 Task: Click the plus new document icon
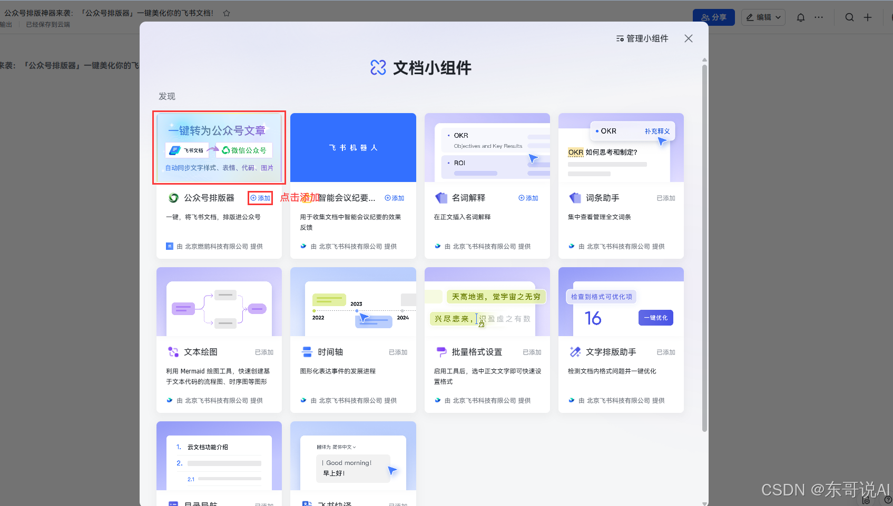[868, 17]
